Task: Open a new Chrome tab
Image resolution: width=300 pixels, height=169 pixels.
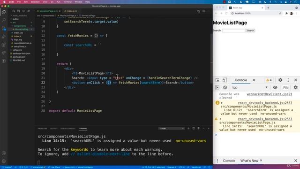Action: point(268,8)
